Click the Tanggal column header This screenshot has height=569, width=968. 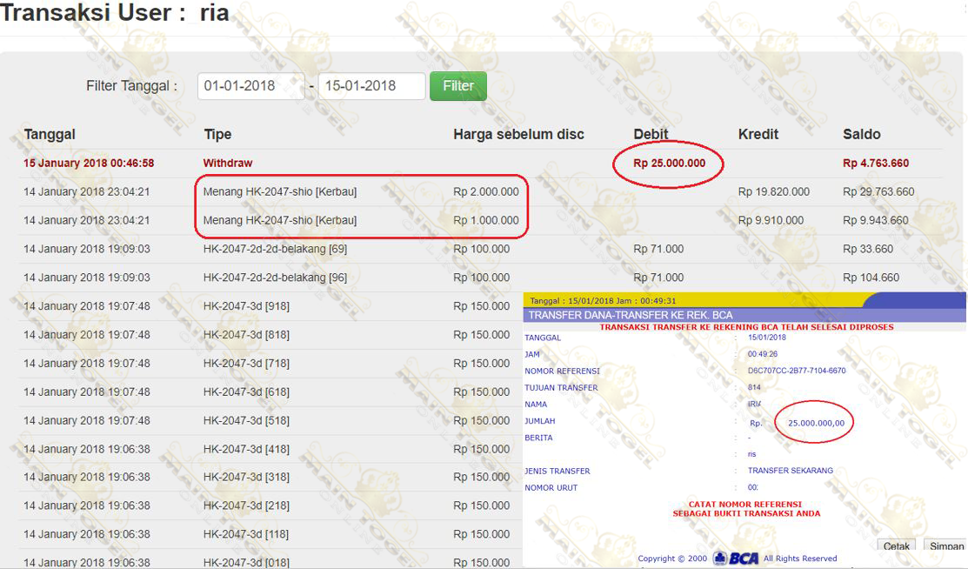(50, 134)
